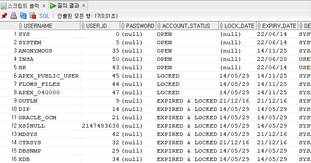
Task: Select the INSA username cell
Action: (49, 59)
